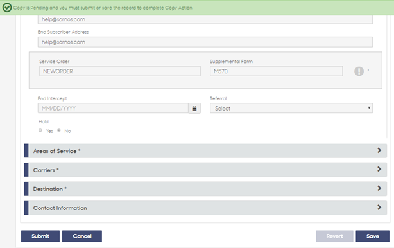Expand the Carriers section
Image resolution: width=394 pixels, height=248 pixels.
pos(205,170)
